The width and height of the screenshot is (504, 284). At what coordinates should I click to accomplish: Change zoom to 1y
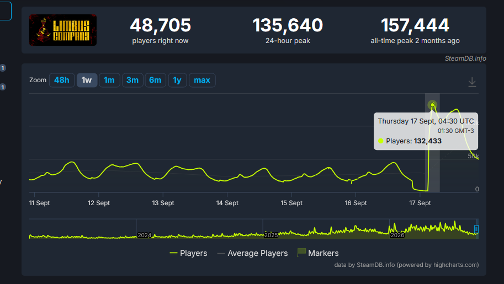point(177,80)
